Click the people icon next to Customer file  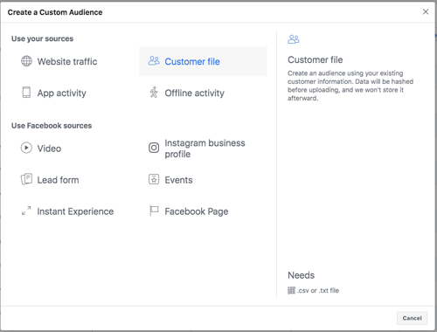154,60
